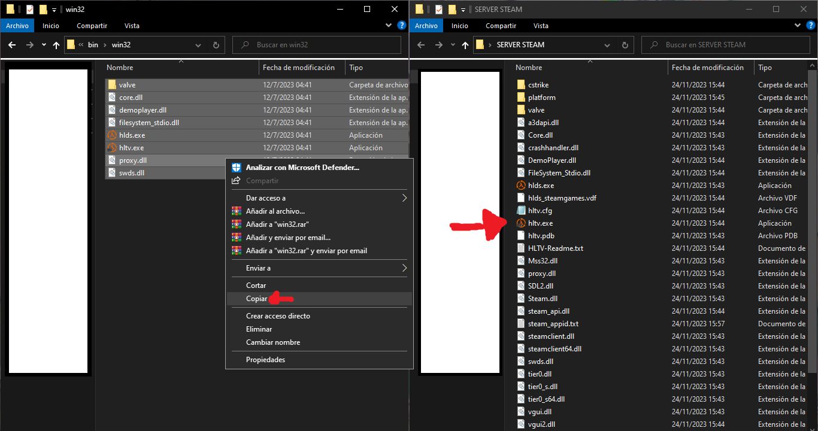Click forward arrow in SERVER STEAM window
Screen dimensions: 818x431
click(x=438, y=45)
